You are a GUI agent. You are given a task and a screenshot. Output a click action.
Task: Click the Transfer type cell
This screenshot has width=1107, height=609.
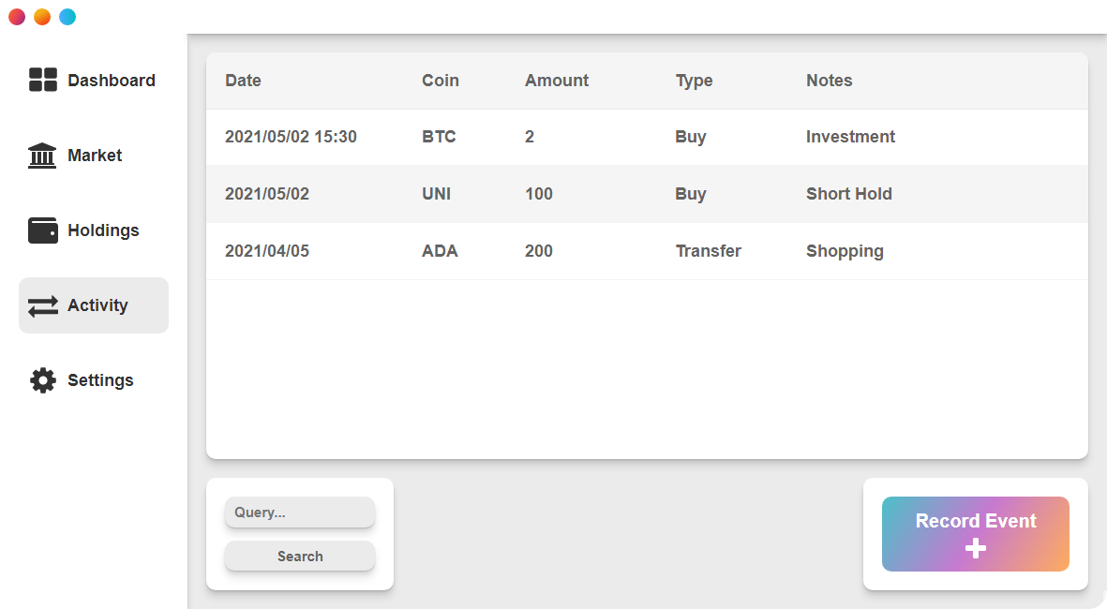tap(708, 251)
